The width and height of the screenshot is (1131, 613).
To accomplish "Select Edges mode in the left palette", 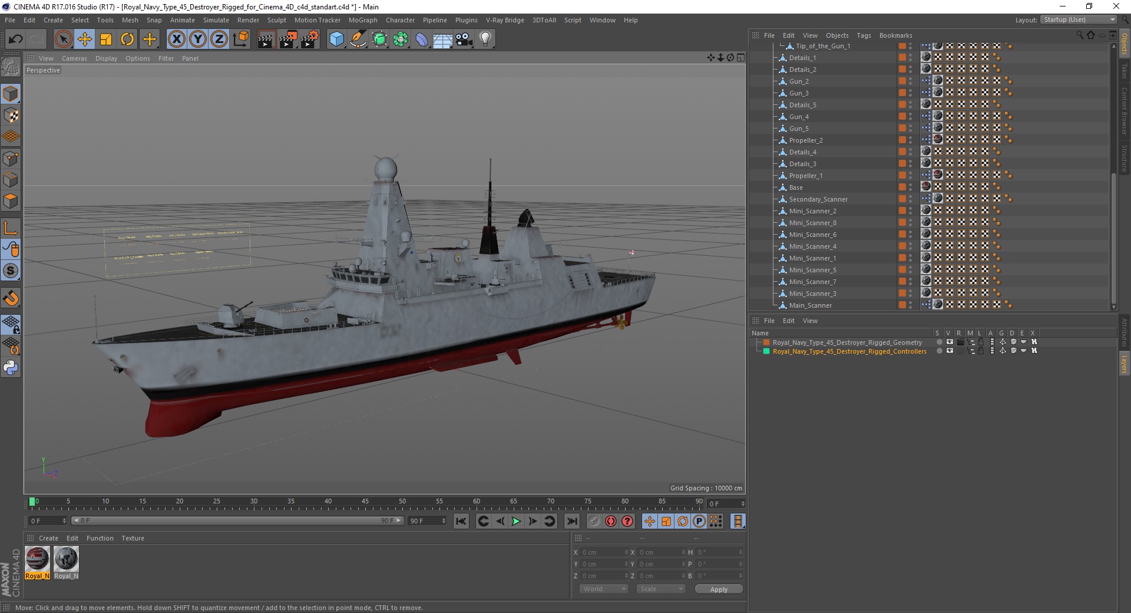I will click(x=11, y=179).
